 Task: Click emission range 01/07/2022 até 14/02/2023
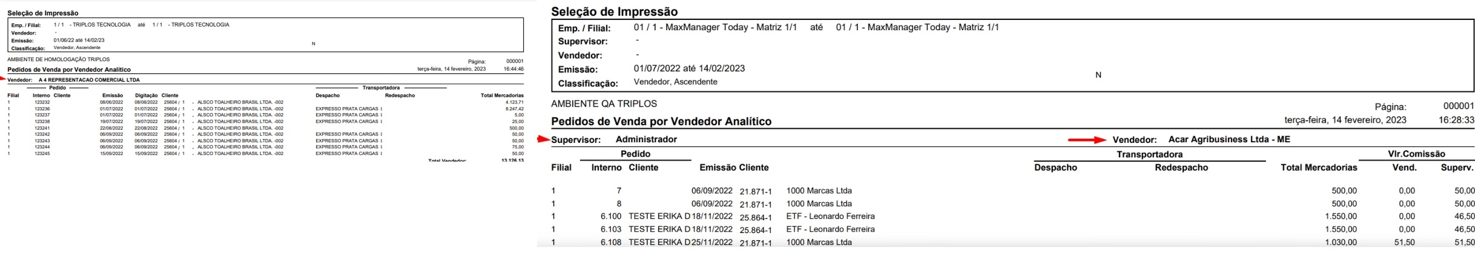coord(689,68)
